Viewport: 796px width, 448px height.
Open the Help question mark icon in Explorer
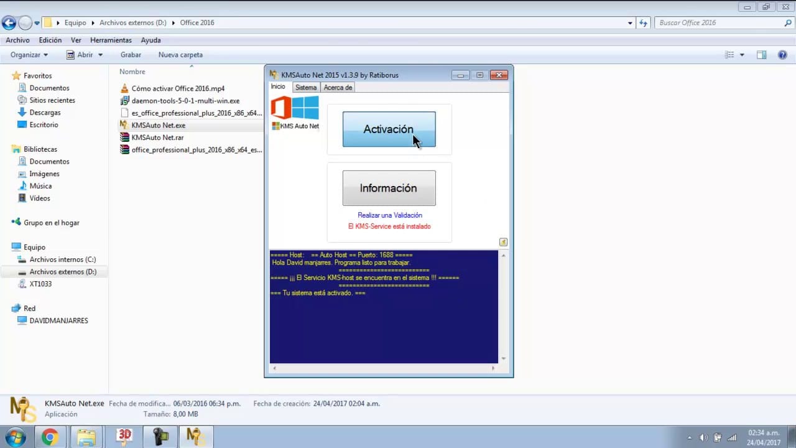782,55
